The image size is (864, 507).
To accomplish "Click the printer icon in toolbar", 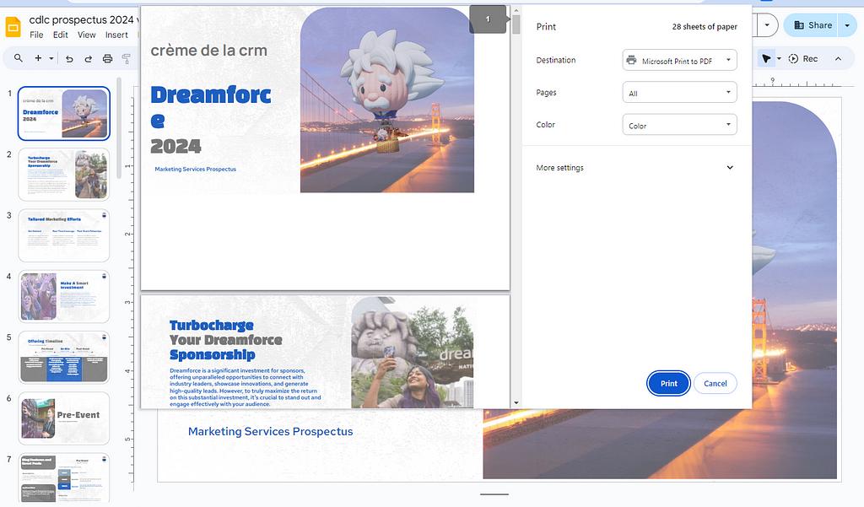I will [107, 58].
